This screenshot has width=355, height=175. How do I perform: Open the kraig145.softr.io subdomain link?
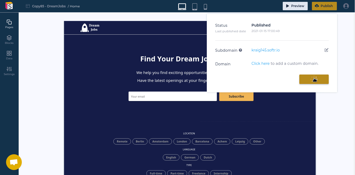click(265, 50)
